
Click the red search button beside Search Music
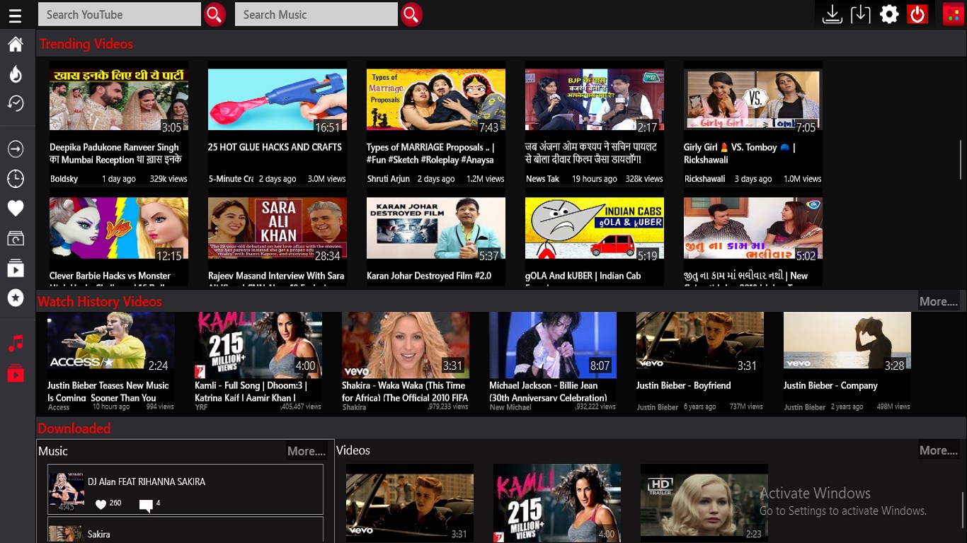(x=411, y=14)
